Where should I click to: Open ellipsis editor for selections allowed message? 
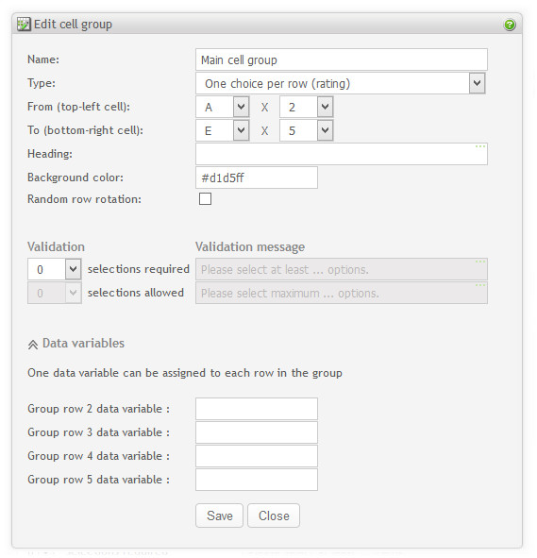point(480,285)
